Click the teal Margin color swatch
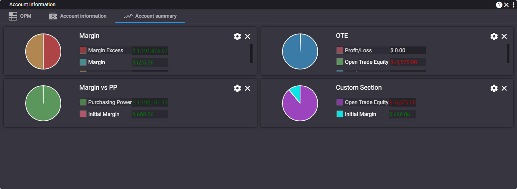Image resolution: width=517 pixels, height=189 pixels. [83, 62]
